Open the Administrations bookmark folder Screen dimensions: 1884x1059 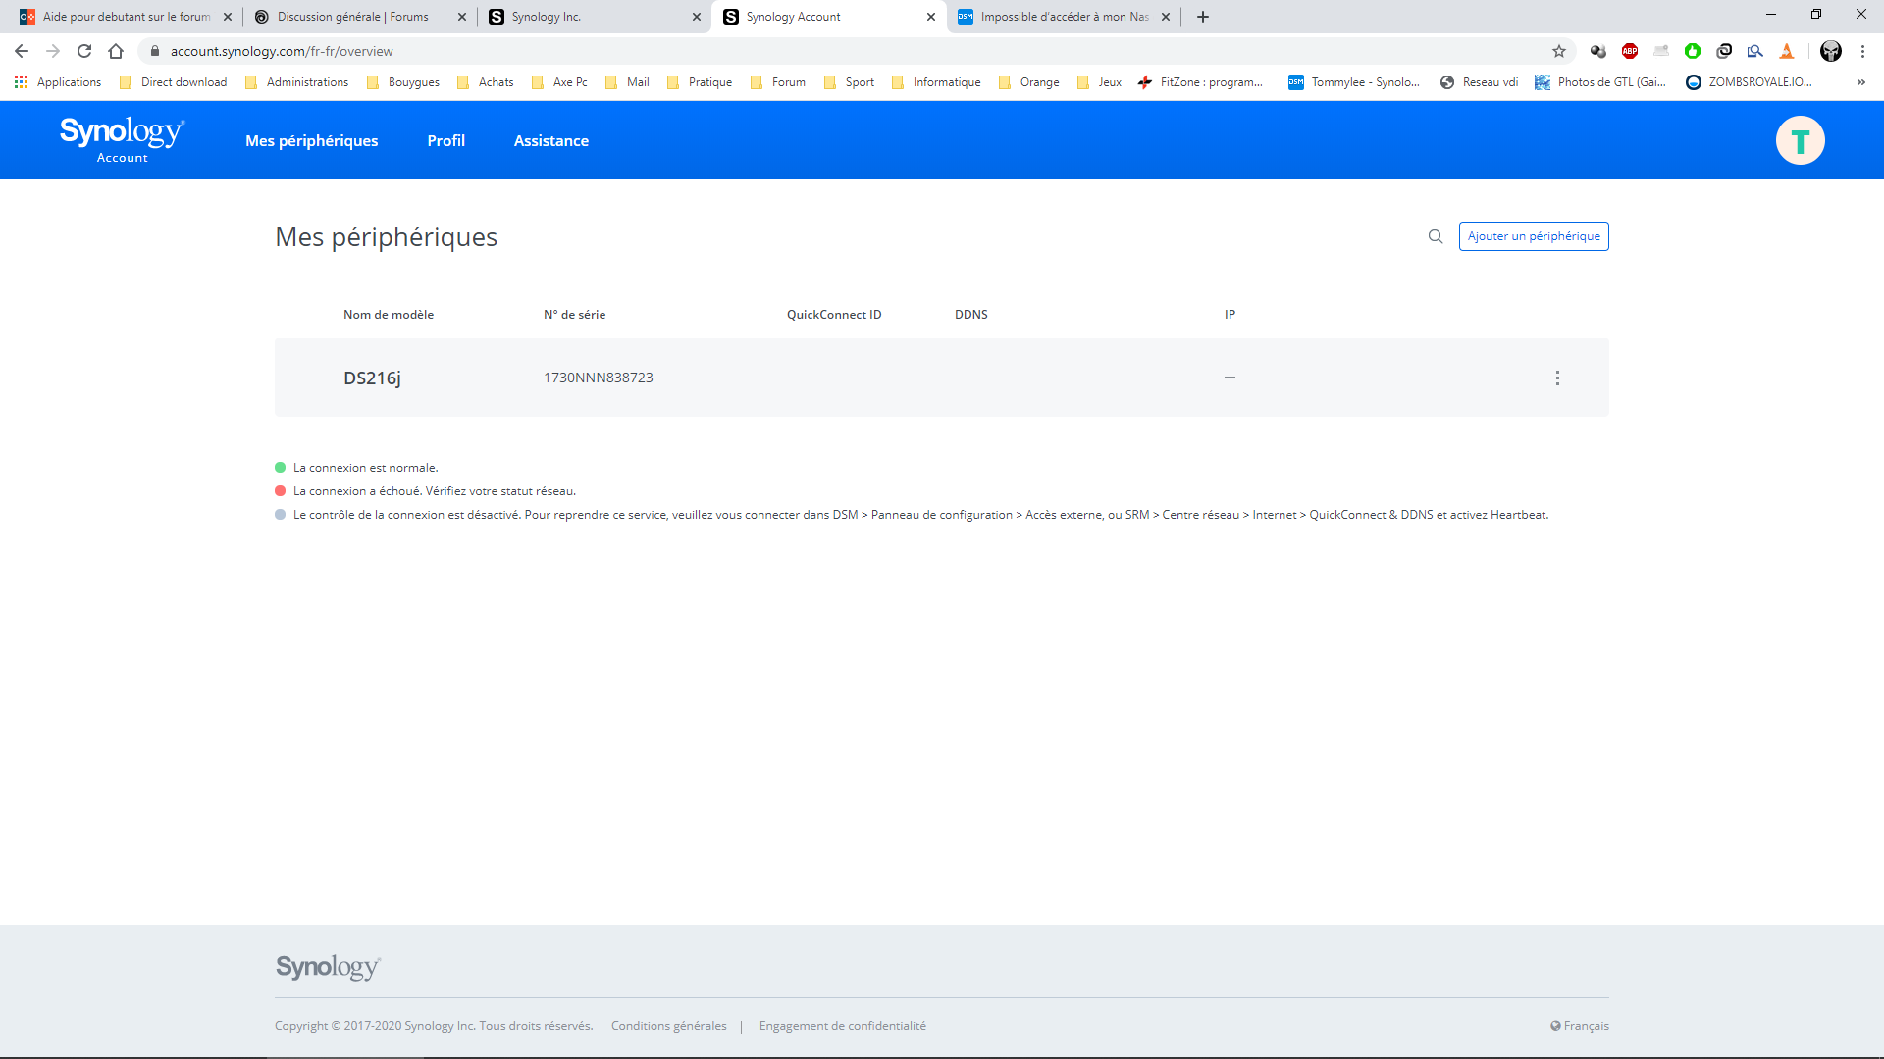point(297,82)
